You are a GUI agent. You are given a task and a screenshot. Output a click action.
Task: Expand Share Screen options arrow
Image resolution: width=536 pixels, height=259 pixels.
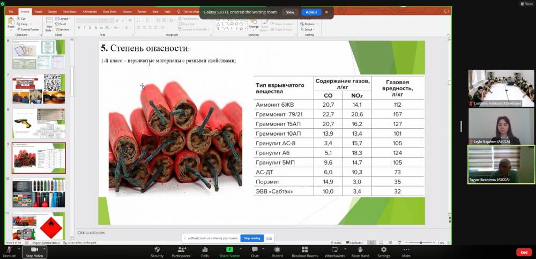tap(240, 248)
